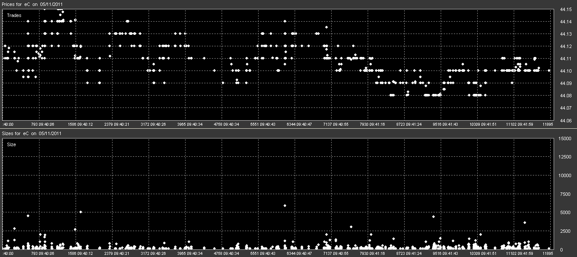Click the 44.11 price axis value
Screen dimensions: 577x257
click(565, 59)
